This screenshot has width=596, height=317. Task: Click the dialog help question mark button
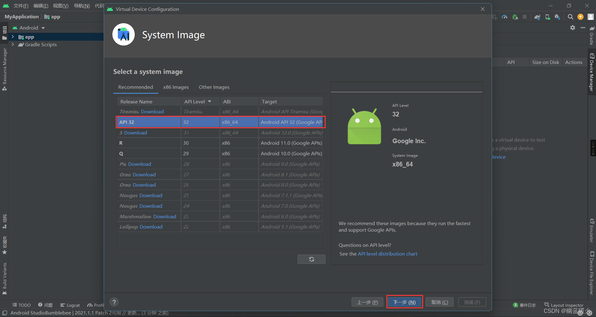[x=114, y=302]
